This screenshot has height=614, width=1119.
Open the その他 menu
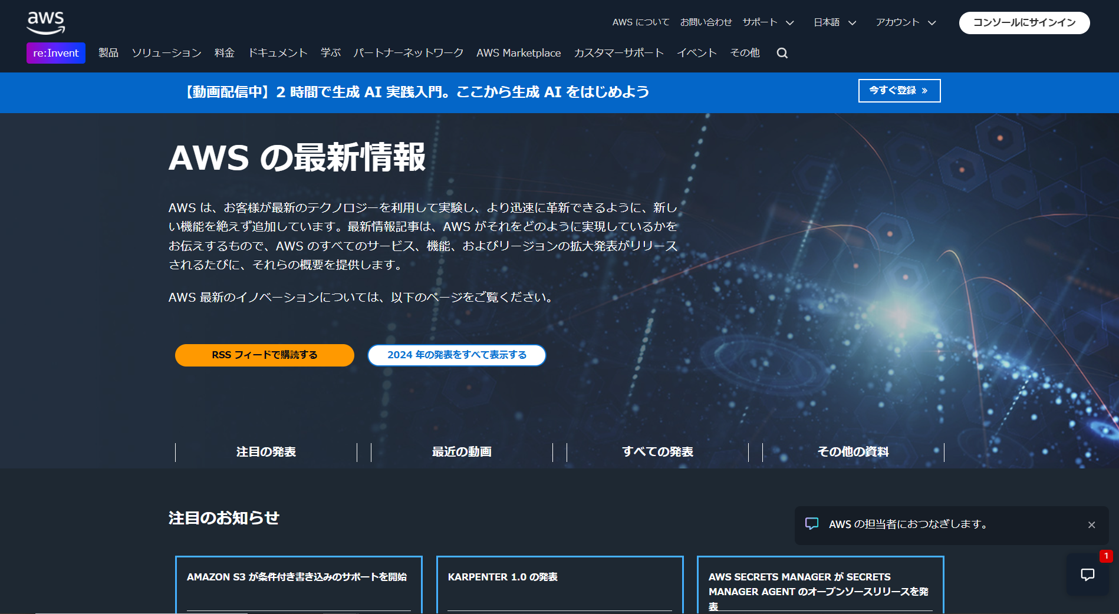tap(745, 53)
